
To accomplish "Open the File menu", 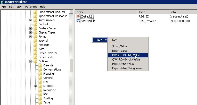I will [4, 7].
